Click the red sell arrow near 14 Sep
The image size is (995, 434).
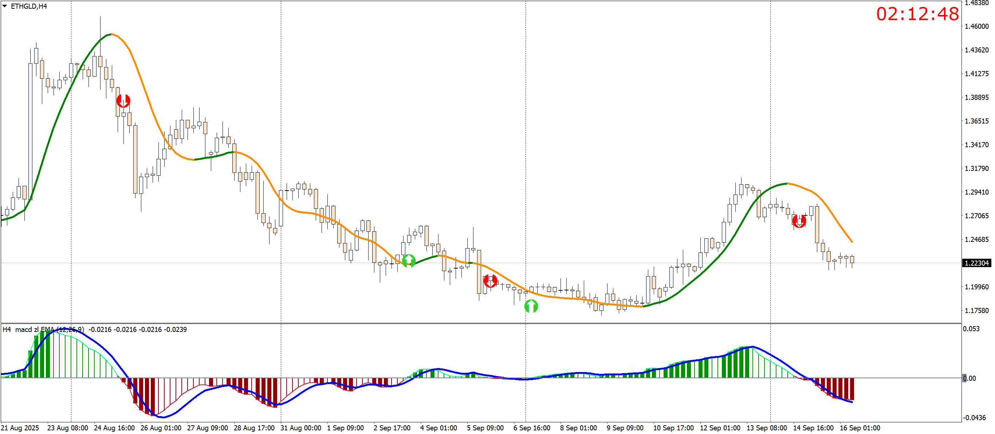(799, 221)
